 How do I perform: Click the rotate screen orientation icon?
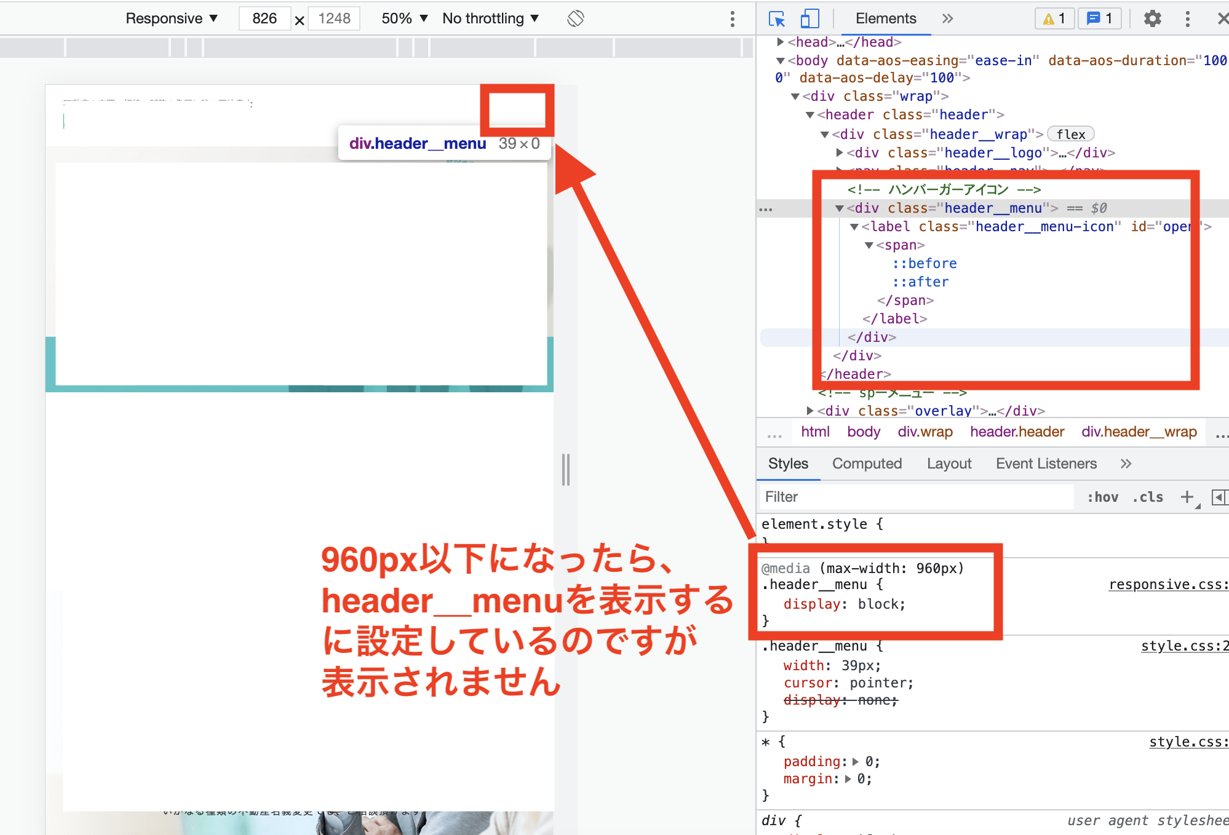576,19
